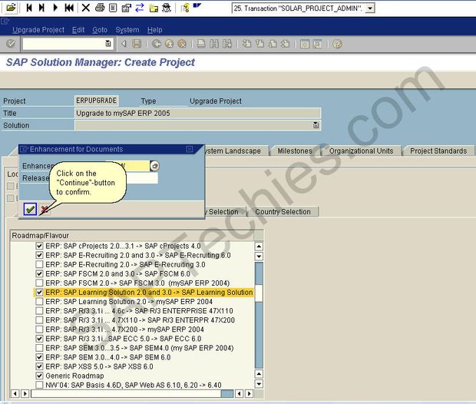476x404 pixels.
Task: Click the blue flag icon in top toolbar
Action: (x=197, y=6)
